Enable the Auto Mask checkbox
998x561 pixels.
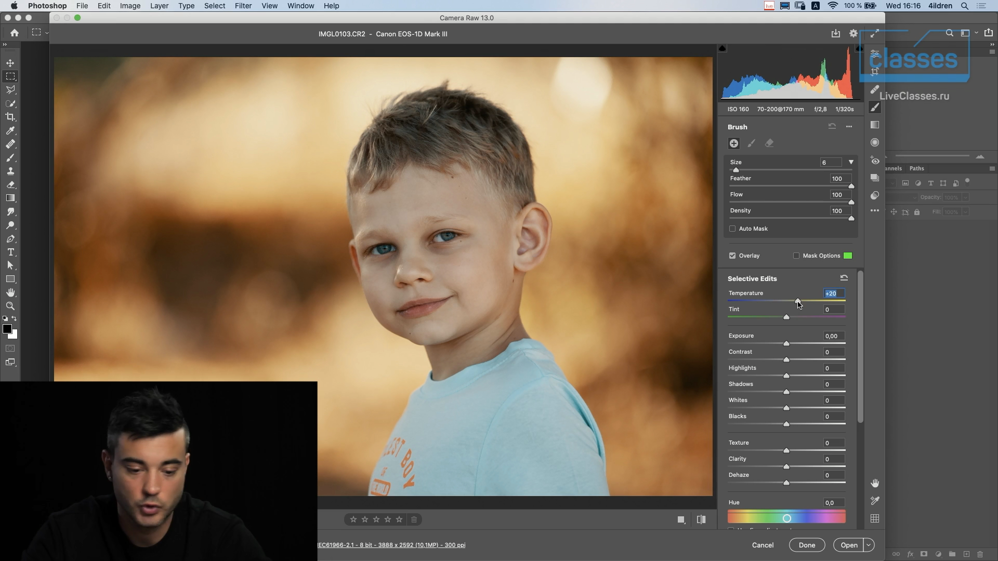(x=732, y=229)
